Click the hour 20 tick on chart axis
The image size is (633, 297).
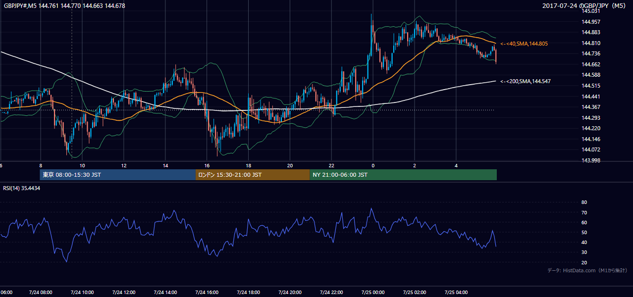click(x=290, y=165)
